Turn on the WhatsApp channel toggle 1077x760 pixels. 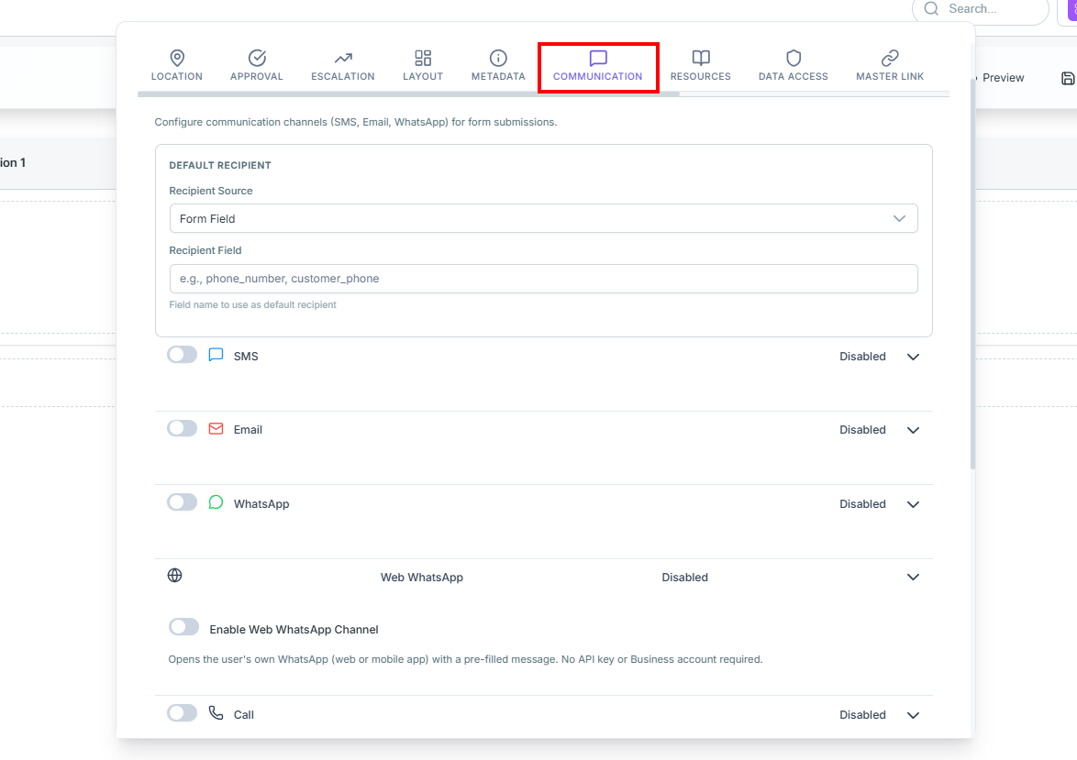(x=182, y=502)
